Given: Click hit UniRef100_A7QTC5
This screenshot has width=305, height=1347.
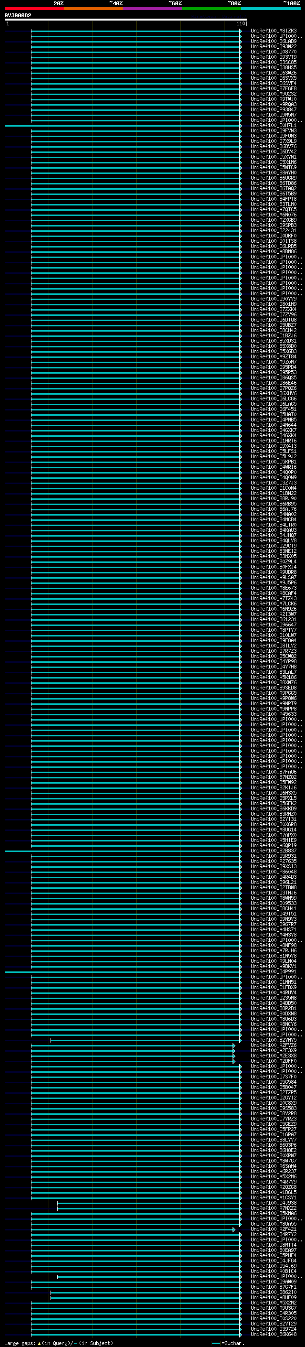Looking at the screenshot, I should coord(274,209).
